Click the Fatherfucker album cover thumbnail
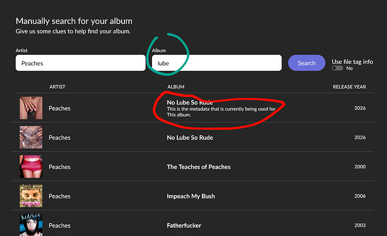This screenshot has width=387, height=236. click(x=31, y=225)
